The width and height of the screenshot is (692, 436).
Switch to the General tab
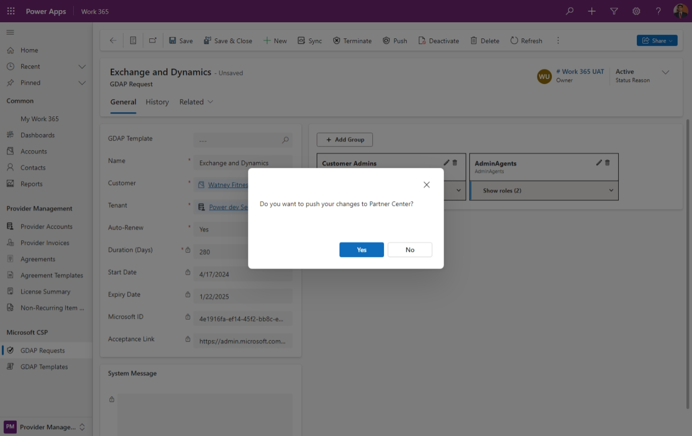(123, 102)
